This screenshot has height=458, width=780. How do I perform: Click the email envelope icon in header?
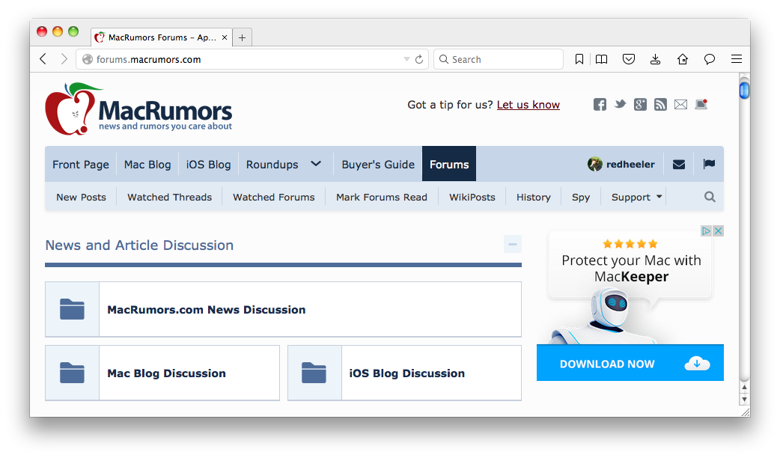coord(680,105)
